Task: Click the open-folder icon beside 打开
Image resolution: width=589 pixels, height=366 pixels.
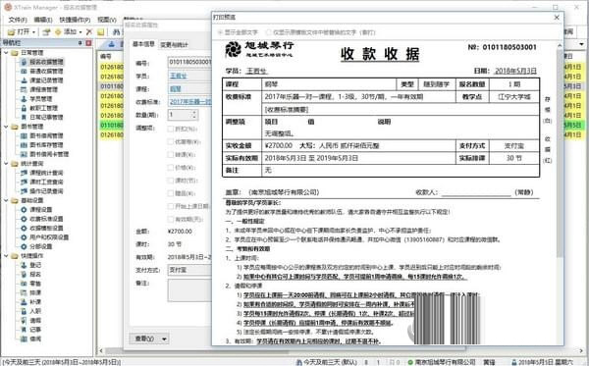Action: pos(11,32)
